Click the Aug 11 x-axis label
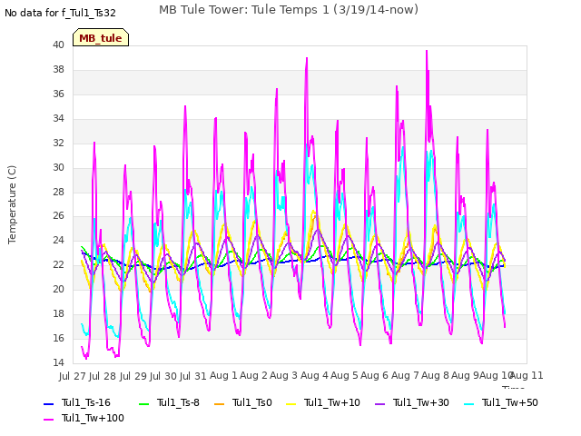Viewport: 581px width, 436px height. 527,375
